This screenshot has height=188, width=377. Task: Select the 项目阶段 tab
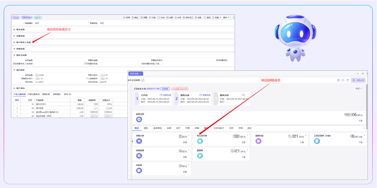[46, 94]
